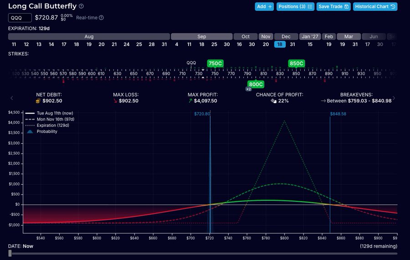Screen dimensions: 410x260
Task: Show previous stats with the left chevron
Action: pyautogui.click(x=12, y=98)
